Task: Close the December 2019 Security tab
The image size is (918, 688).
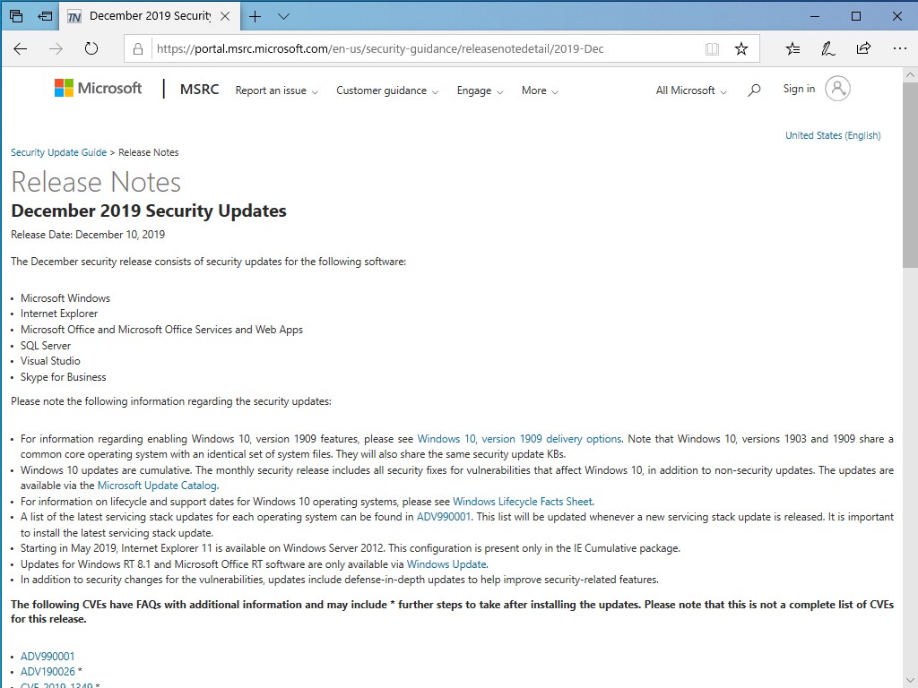Action: (x=225, y=16)
